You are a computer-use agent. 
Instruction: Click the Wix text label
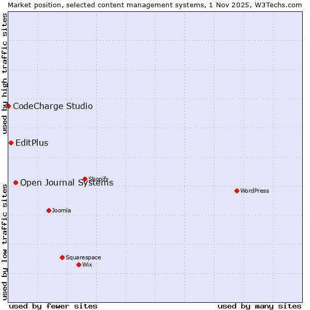pos(87,265)
